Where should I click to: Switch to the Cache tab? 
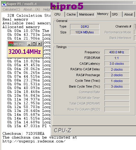point(71,14)
